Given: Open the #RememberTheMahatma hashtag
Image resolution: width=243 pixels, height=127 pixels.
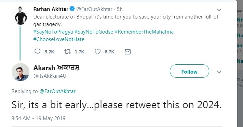Looking at the screenshot, I should (x=144, y=32).
